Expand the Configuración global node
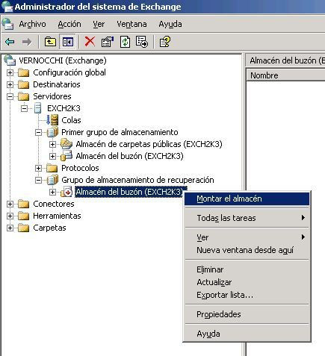 coord(10,72)
